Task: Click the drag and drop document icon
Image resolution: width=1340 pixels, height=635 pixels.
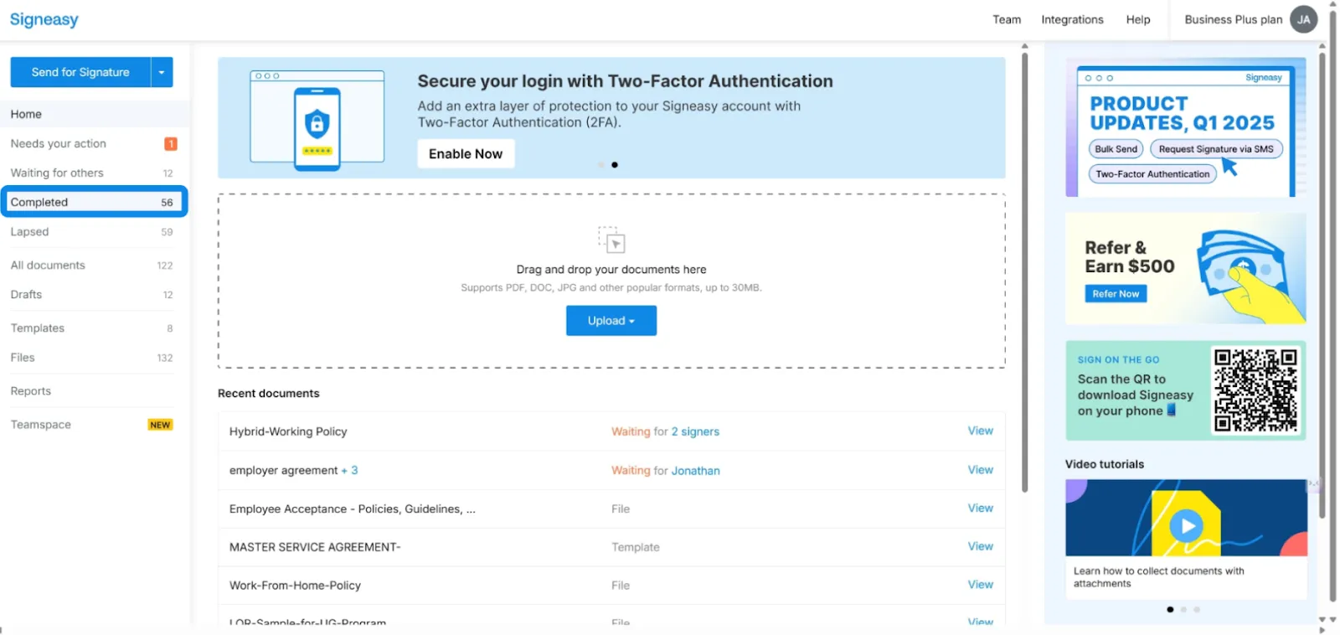Action: [x=611, y=240]
